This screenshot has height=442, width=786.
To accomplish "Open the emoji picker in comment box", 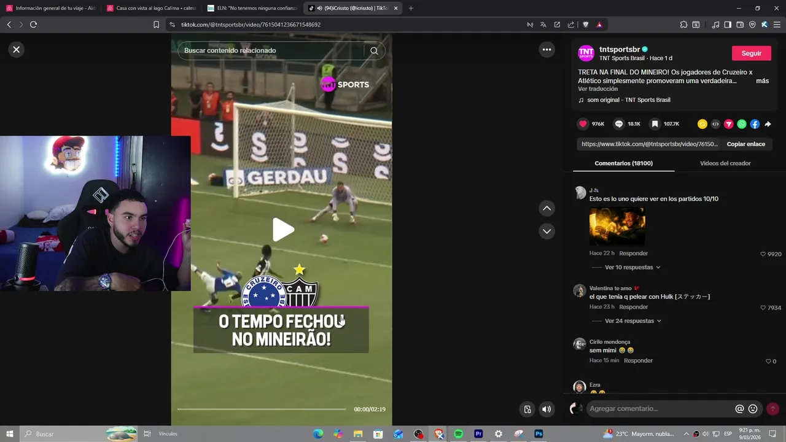I will [x=753, y=409].
